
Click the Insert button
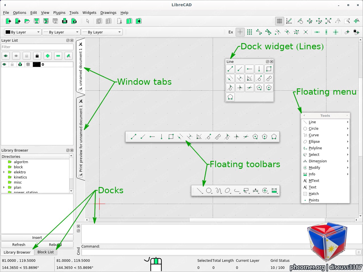(37, 238)
